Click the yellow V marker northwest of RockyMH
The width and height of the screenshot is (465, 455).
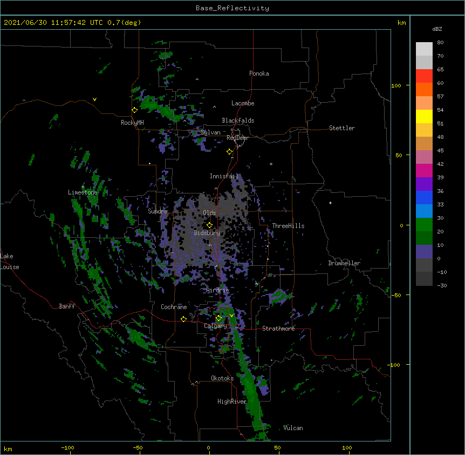tap(94, 99)
